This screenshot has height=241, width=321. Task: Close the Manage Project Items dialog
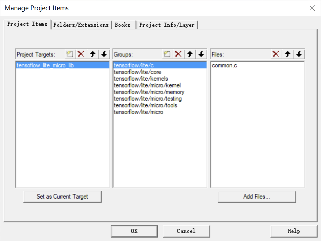pyautogui.click(x=312, y=8)
